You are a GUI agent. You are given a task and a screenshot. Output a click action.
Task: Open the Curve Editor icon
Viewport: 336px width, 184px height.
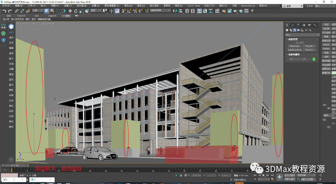point(205,11)
